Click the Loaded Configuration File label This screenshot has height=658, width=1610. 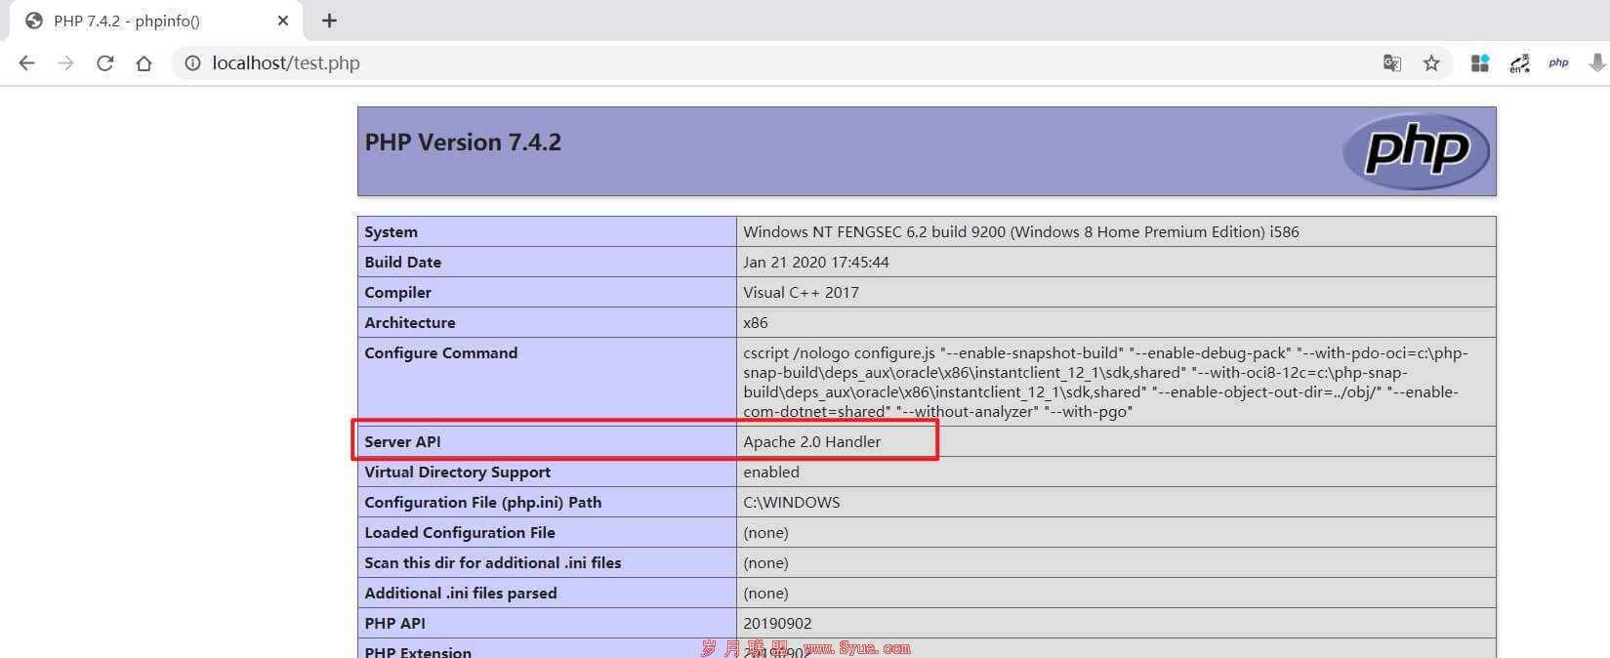click(460, 533)
